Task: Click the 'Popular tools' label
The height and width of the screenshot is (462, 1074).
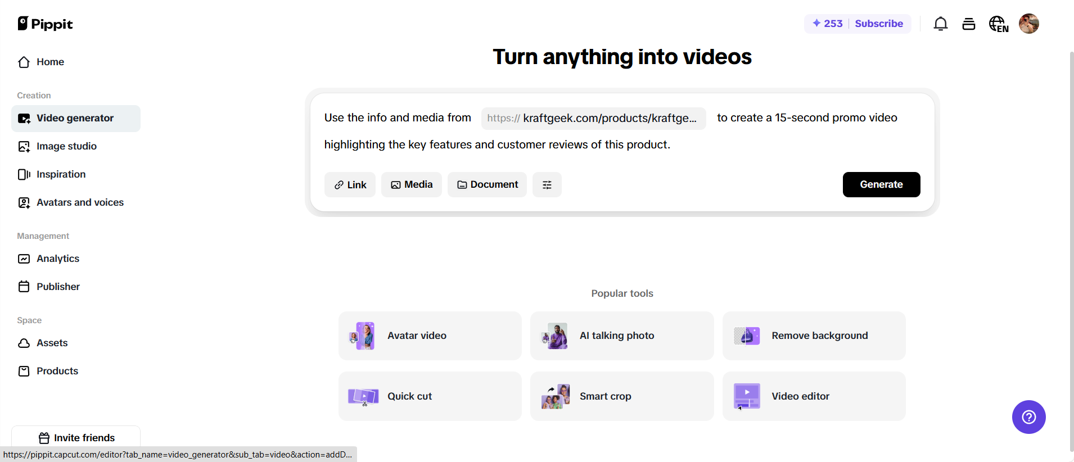Action: coord(622,293)
